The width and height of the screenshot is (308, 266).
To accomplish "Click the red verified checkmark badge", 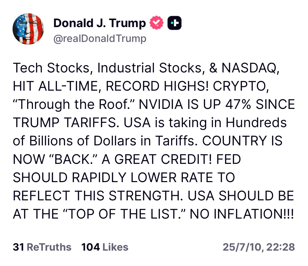I will click(156, 23).
